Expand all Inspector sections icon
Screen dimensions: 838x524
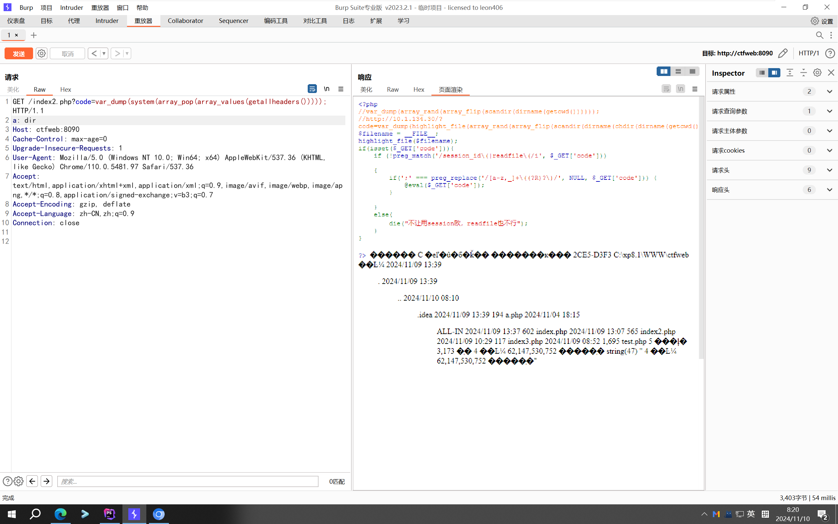tap(790, 72)
